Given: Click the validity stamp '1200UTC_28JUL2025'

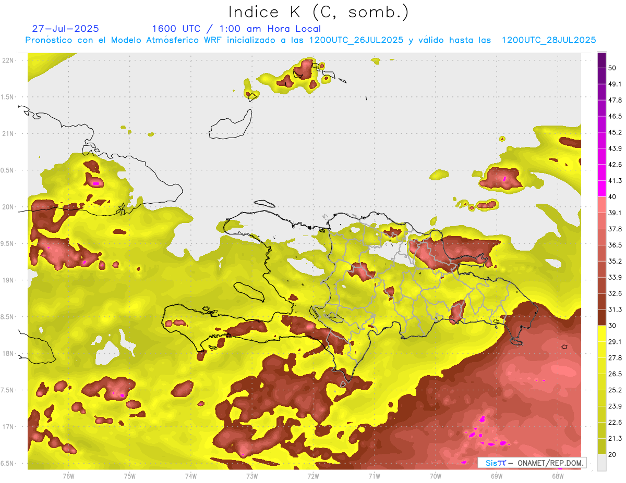Looking at the screenshot, I should pos(549,40).
